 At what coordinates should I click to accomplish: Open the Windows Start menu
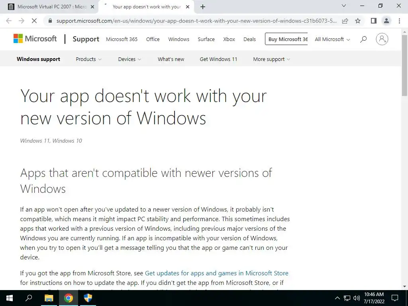10,298
